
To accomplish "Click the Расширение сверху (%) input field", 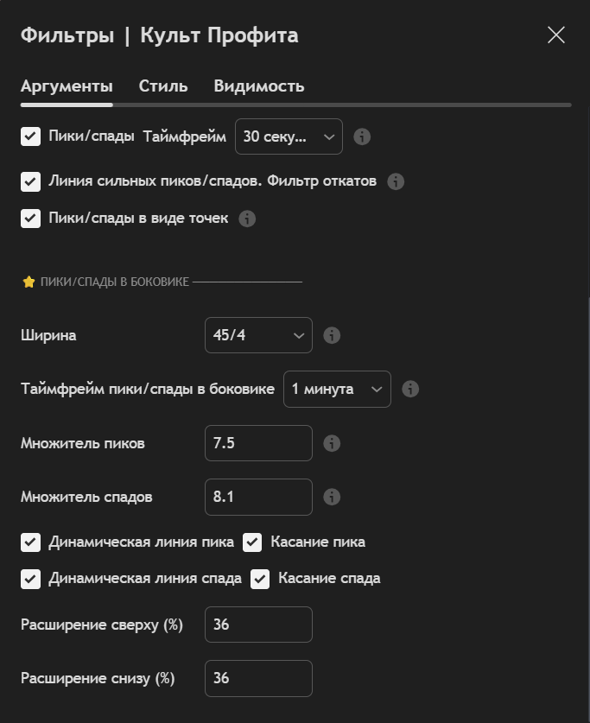I will click(x=258, y=625).
